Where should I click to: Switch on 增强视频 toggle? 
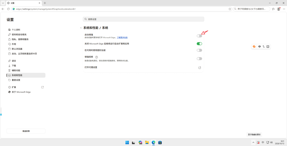(199, 59)
